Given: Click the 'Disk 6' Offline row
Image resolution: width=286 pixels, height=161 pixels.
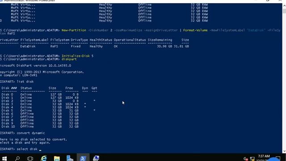Looking at the screenshot, I should (x=40, y=114).
